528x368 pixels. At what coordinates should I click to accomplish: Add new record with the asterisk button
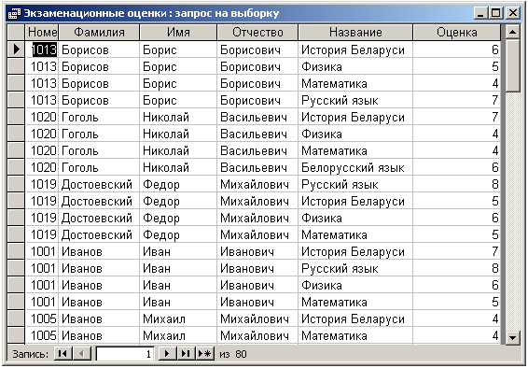coord(204,354)
